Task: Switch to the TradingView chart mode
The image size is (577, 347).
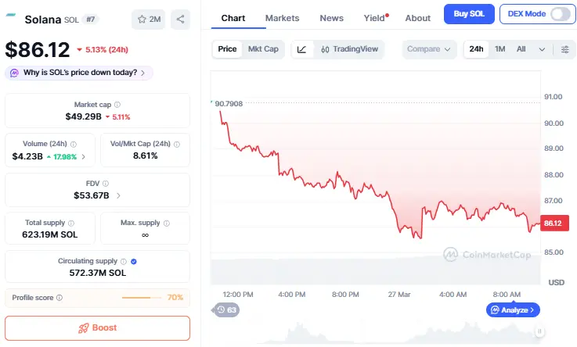Action: click(x=349, y=49)
